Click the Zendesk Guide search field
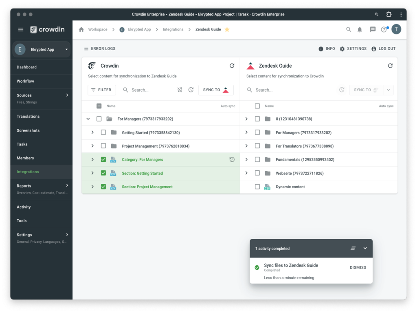The height and width of the screenshot is (313, 417). tap(293, 90)
